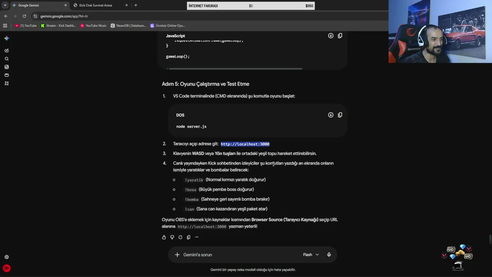Click the İNTERNET FARURASI overlay bar
The image size is (492, 277).
point(251,6)
